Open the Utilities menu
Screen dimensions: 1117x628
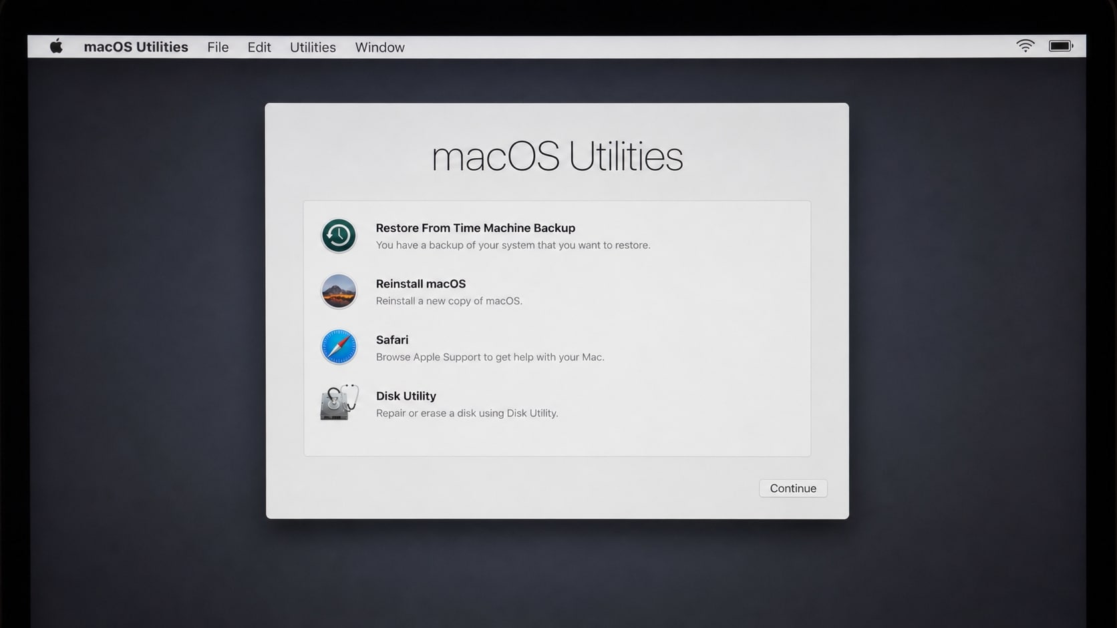coord(313,47)
